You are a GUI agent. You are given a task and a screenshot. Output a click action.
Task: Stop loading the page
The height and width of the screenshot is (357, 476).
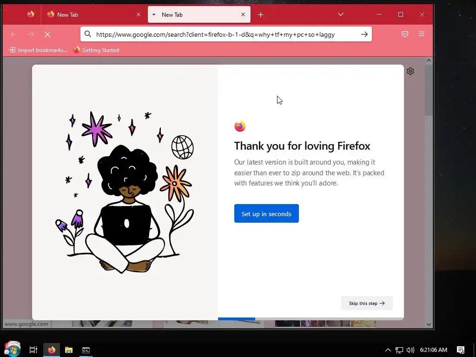47,34
